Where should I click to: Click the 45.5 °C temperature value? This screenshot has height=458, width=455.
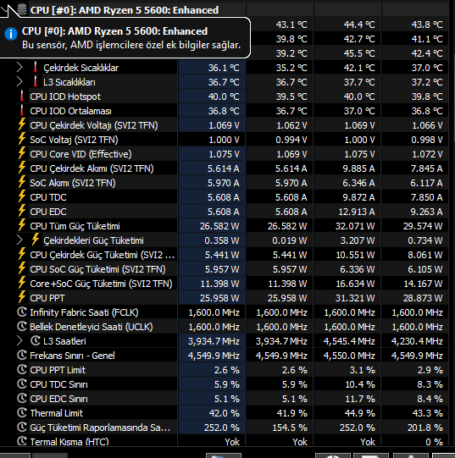359,53
